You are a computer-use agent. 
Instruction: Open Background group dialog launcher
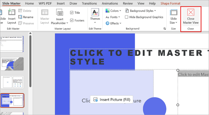165,29
